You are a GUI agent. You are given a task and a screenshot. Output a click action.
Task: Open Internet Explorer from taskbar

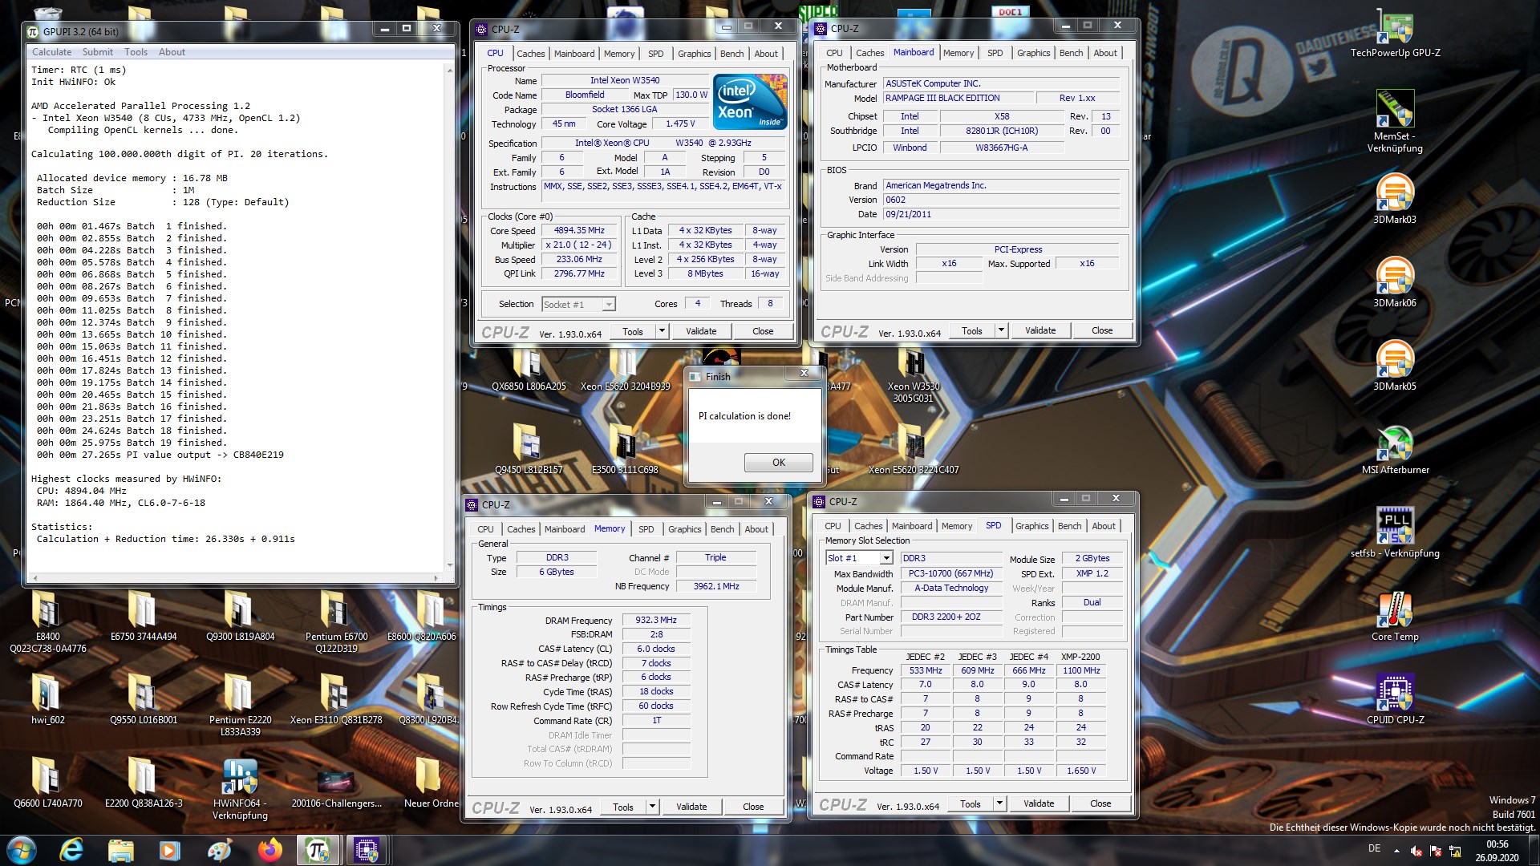[71, 850]
